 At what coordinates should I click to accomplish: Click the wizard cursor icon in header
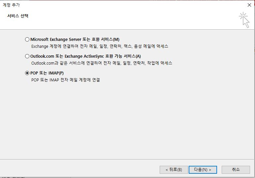coord(244,20)
